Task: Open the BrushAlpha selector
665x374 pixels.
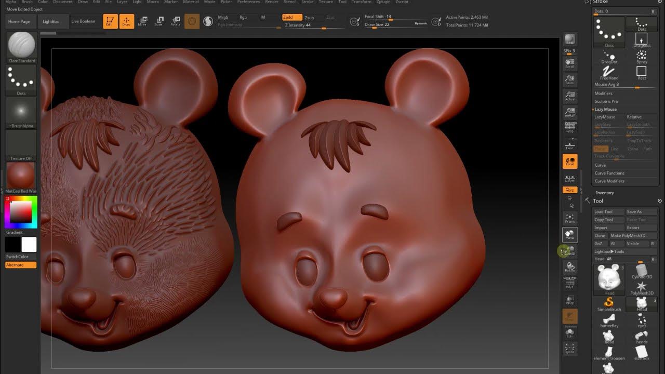Action: click(21, 113)
